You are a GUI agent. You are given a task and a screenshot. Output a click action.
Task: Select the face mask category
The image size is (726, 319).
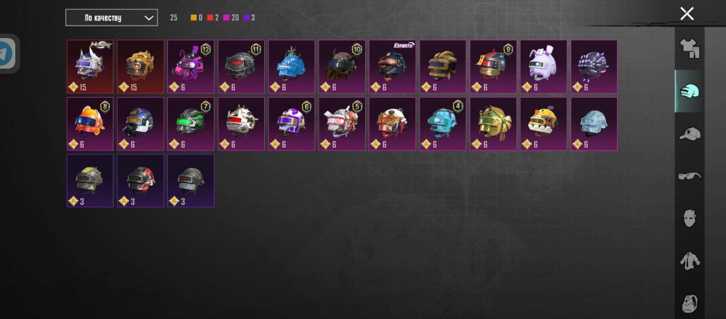coord(689,218)
